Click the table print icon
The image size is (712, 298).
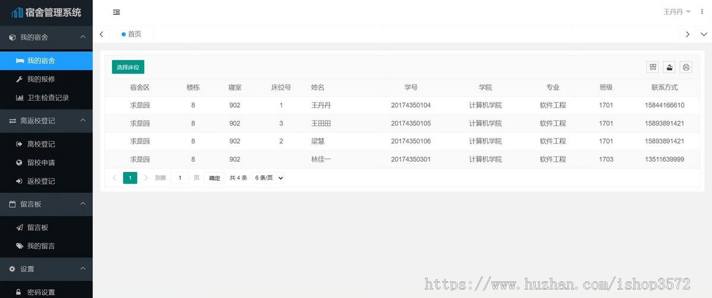(686, 67)
